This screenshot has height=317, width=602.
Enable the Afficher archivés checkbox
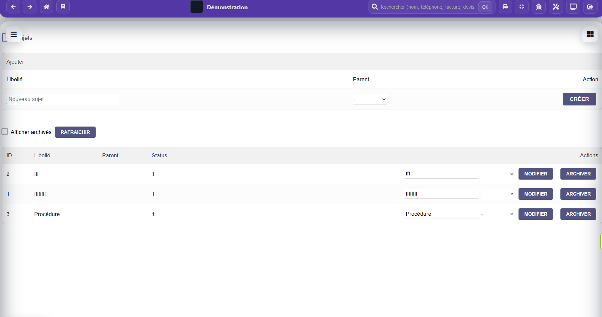point(5,132)
